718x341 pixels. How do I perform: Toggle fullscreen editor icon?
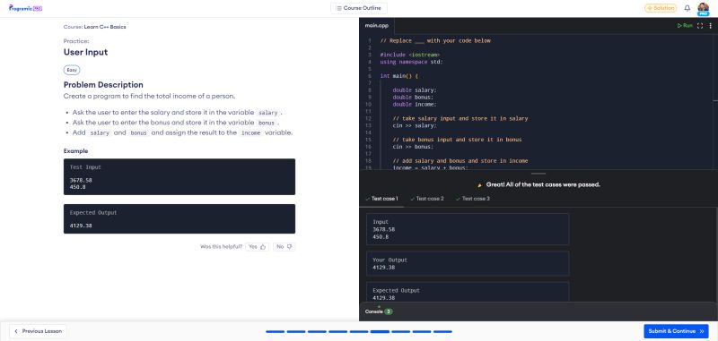click(x=700, y=26)
